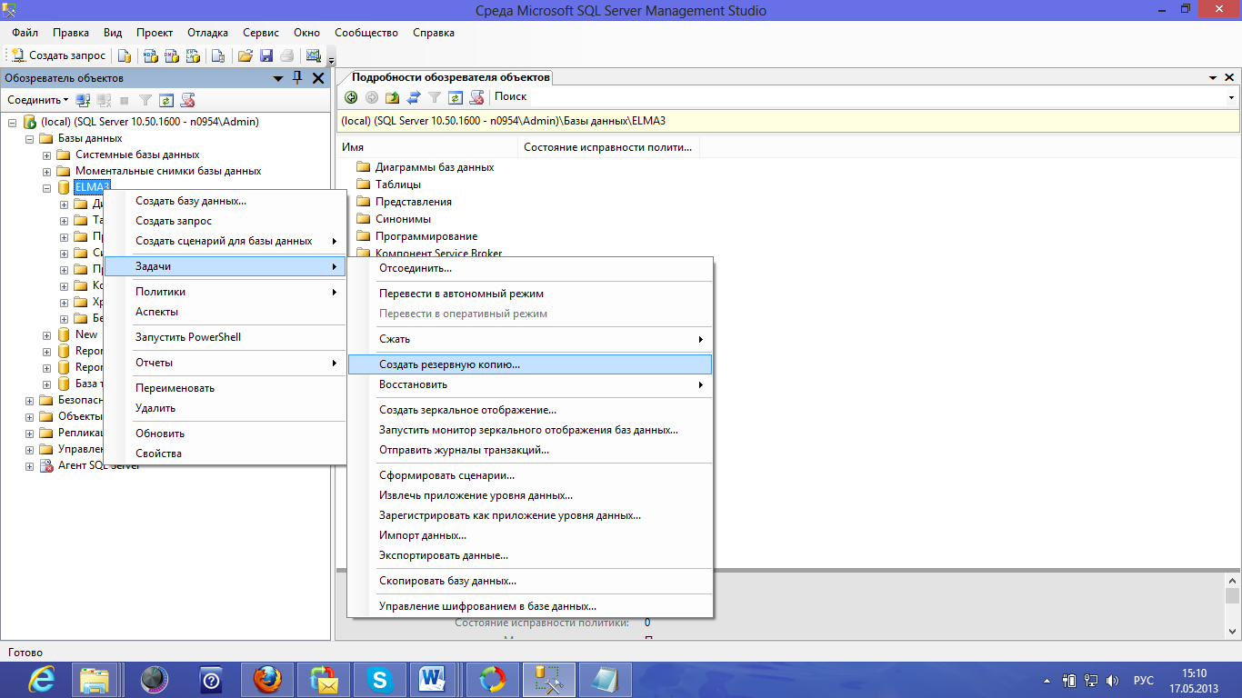Click the Back arrow in details pane

351,97
